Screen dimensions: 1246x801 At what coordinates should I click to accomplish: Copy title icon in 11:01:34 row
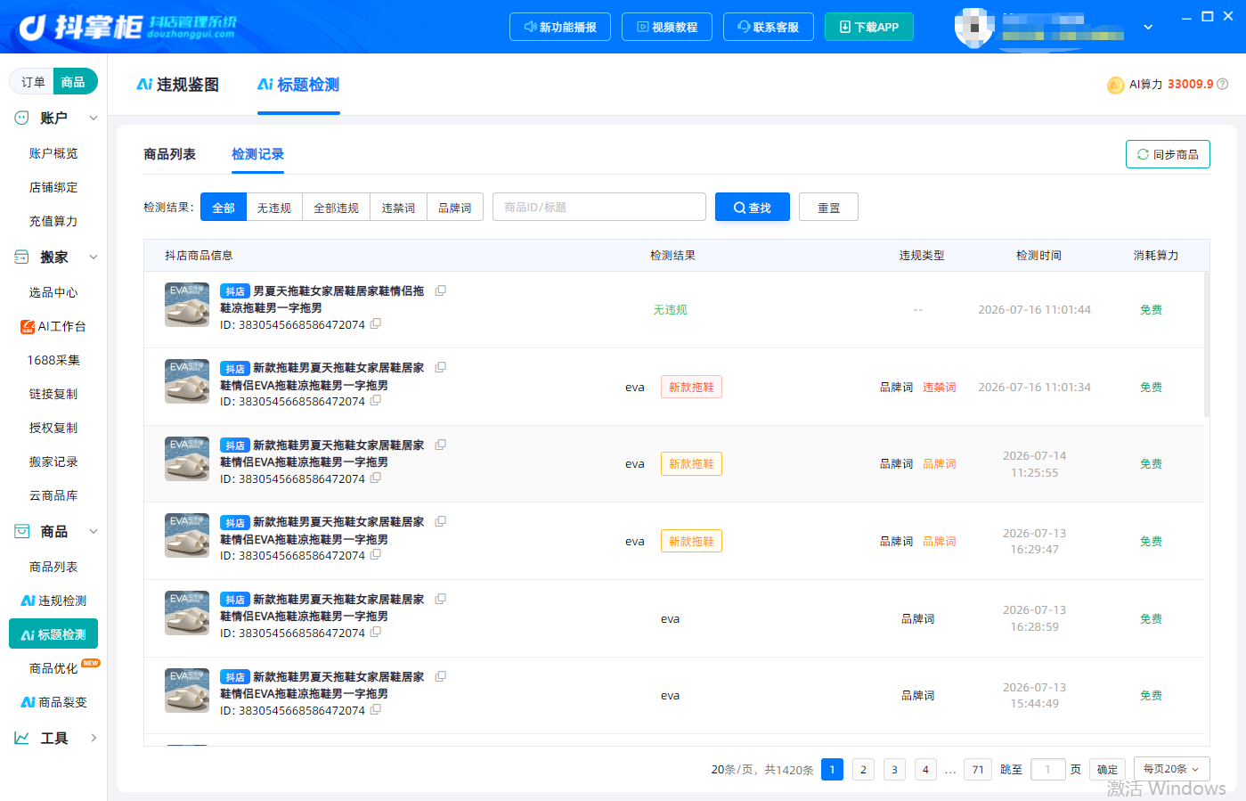click(440, 367)
